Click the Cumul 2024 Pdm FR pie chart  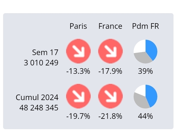pyautogui.click(x=145, y=96)
